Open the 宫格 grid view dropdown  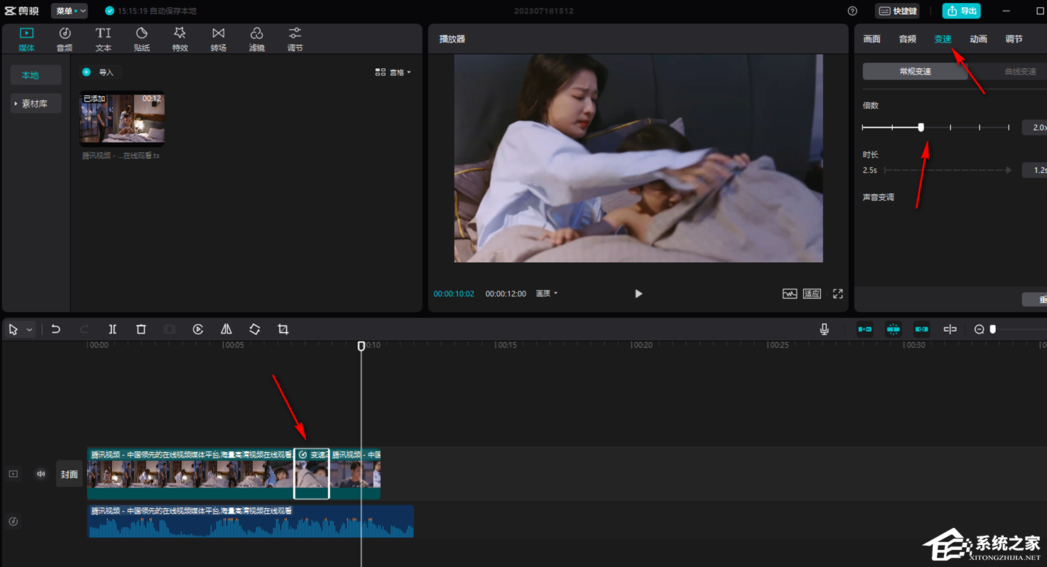(393, 72)
